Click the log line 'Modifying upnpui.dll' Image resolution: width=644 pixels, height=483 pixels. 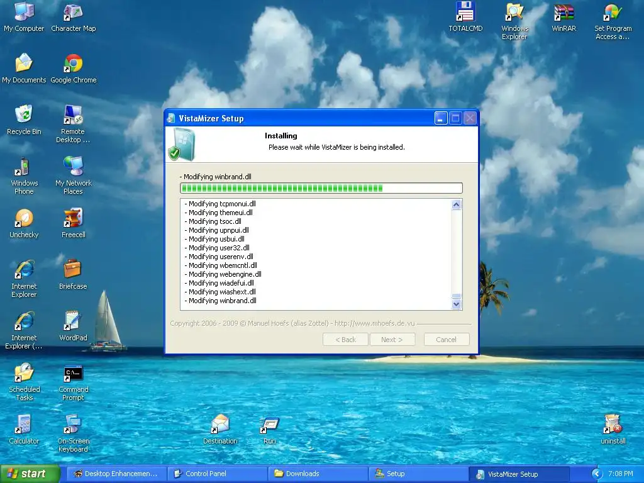point(216,230)
